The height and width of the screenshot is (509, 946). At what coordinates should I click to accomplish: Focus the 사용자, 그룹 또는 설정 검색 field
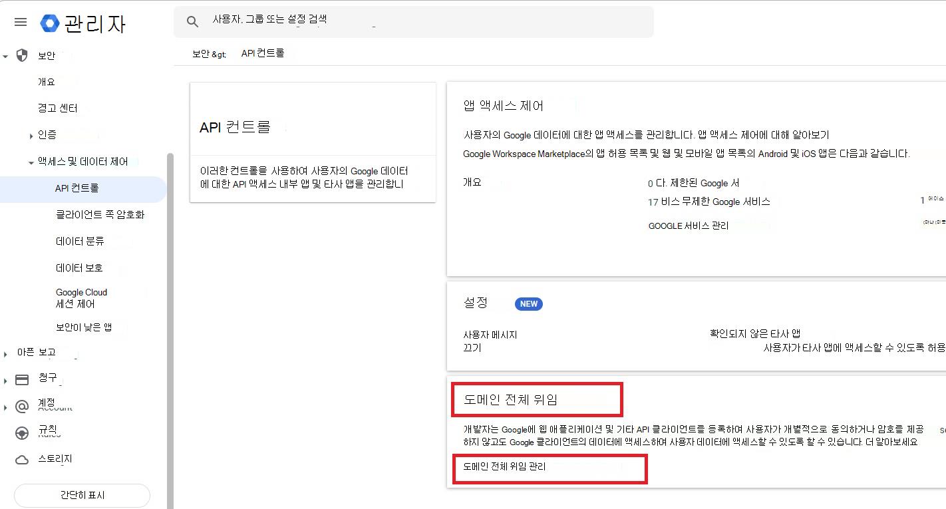click(x=413, y=22)
